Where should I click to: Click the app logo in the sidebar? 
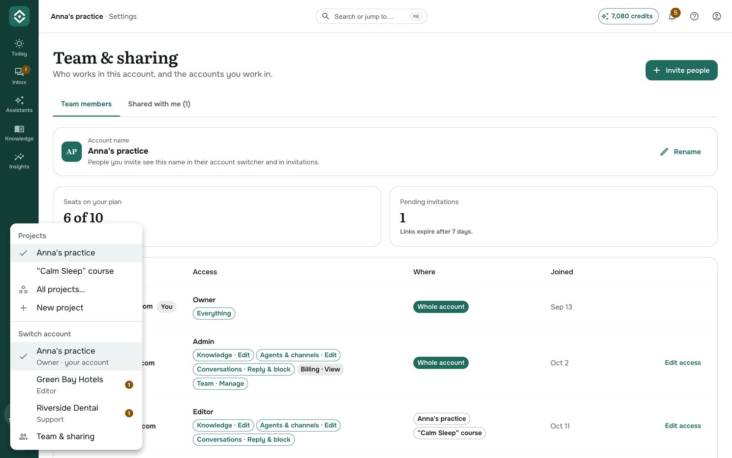click(x=19, y=16)
